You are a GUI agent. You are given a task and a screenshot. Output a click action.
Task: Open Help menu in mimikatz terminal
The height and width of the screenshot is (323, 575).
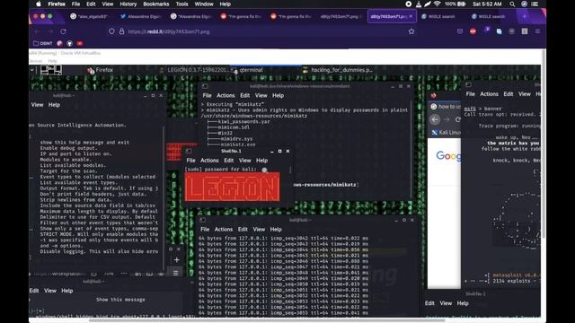pyautogui.click(x=278, y=95)
